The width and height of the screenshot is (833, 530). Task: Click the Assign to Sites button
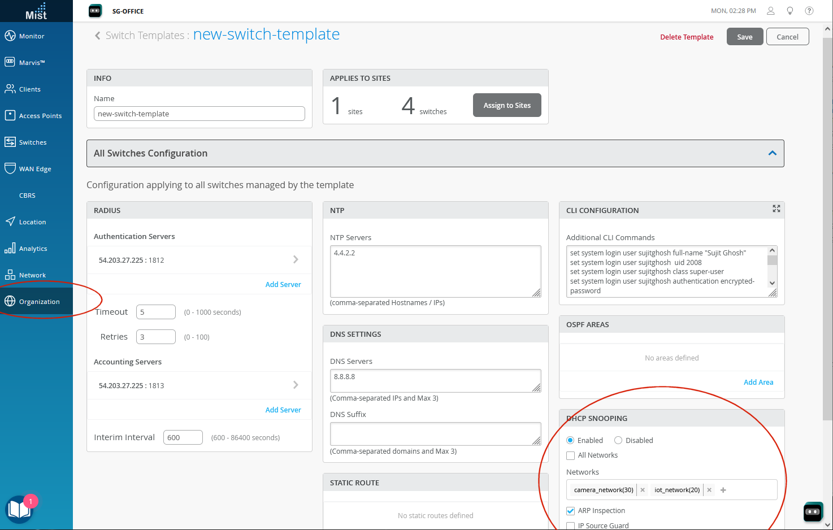tap(507, 105)
